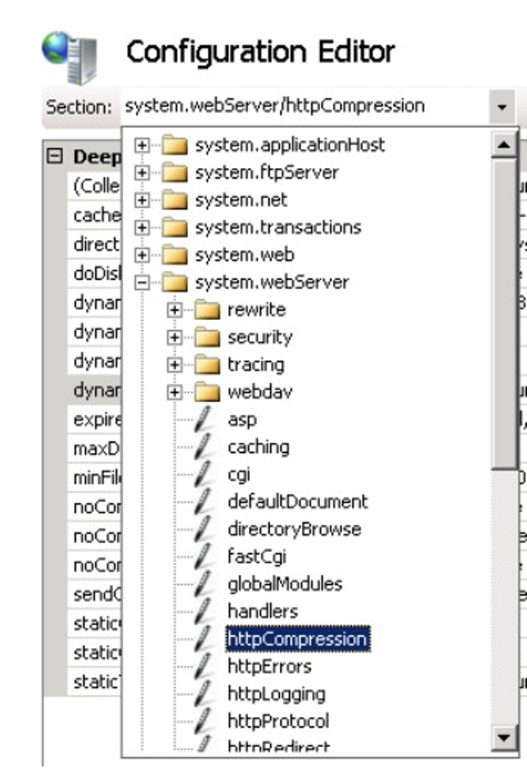Expand the rewrite folder node
This screenshot has width=527, height=771.
[x=174, y=310]
